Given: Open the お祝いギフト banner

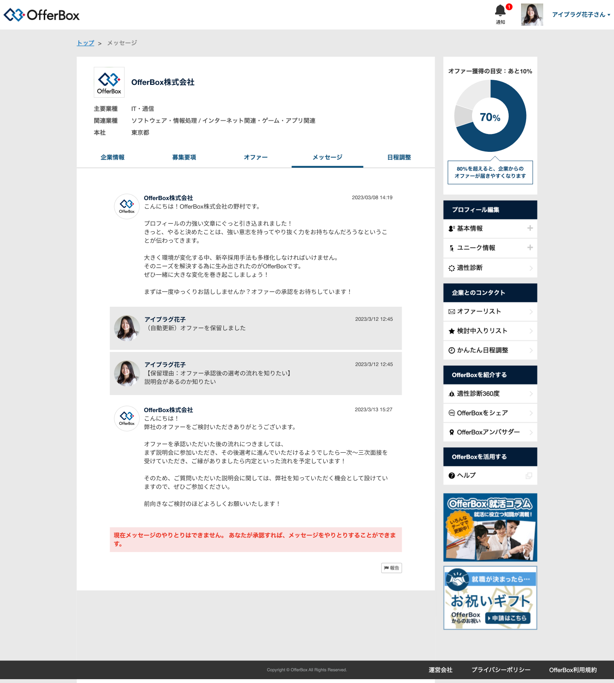Looking at the screenshot, I should [x=490, y=598].
